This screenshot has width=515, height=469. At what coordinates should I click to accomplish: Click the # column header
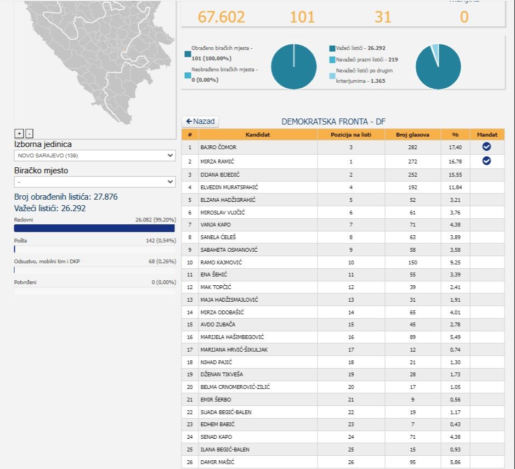pyautogui.click(x=190, y=134)
